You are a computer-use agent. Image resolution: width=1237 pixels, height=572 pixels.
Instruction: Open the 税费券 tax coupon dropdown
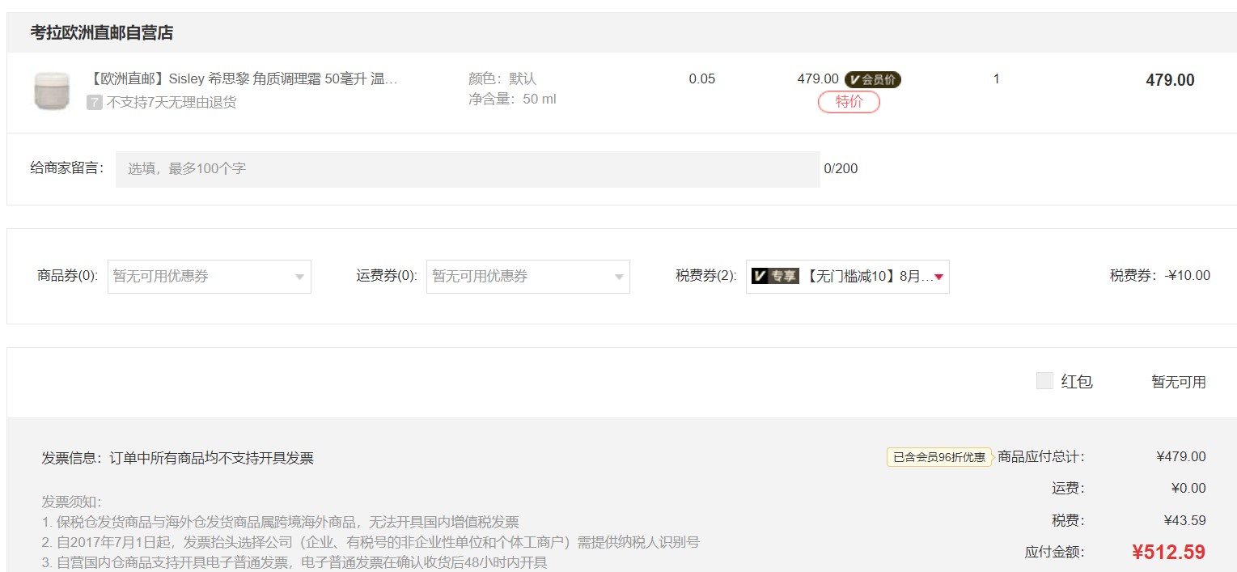(848, 276)
